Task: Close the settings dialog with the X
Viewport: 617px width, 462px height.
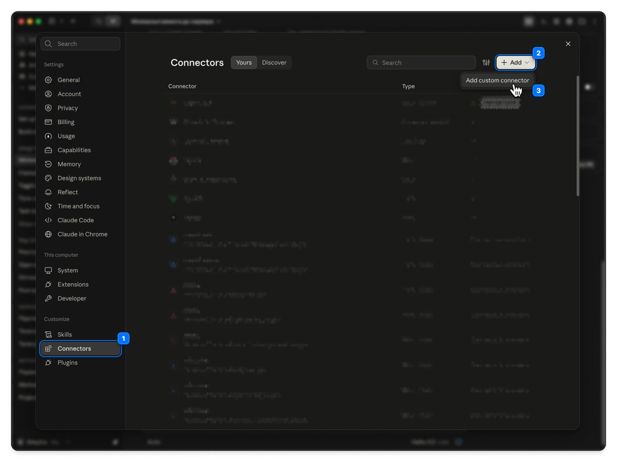Action: (568, 44)
